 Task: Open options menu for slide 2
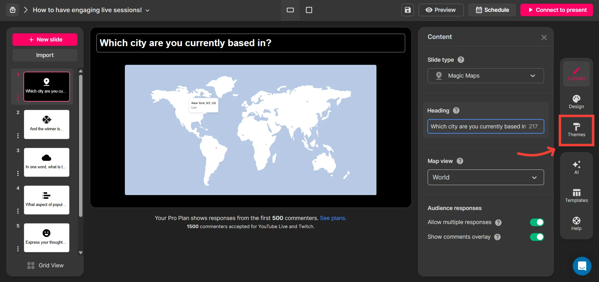[x=18, y=136]
